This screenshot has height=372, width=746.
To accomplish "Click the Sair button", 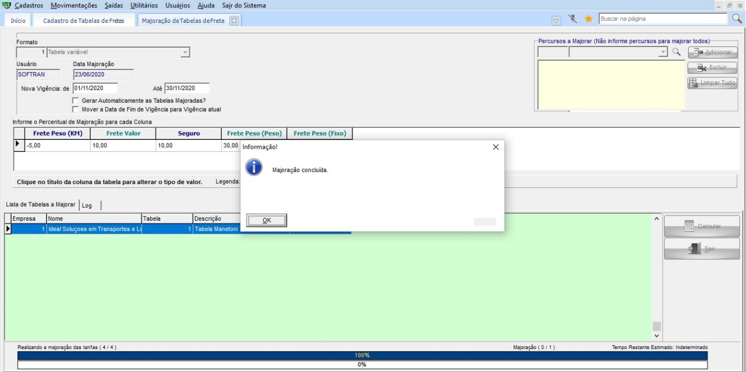I will pos(702,249).
